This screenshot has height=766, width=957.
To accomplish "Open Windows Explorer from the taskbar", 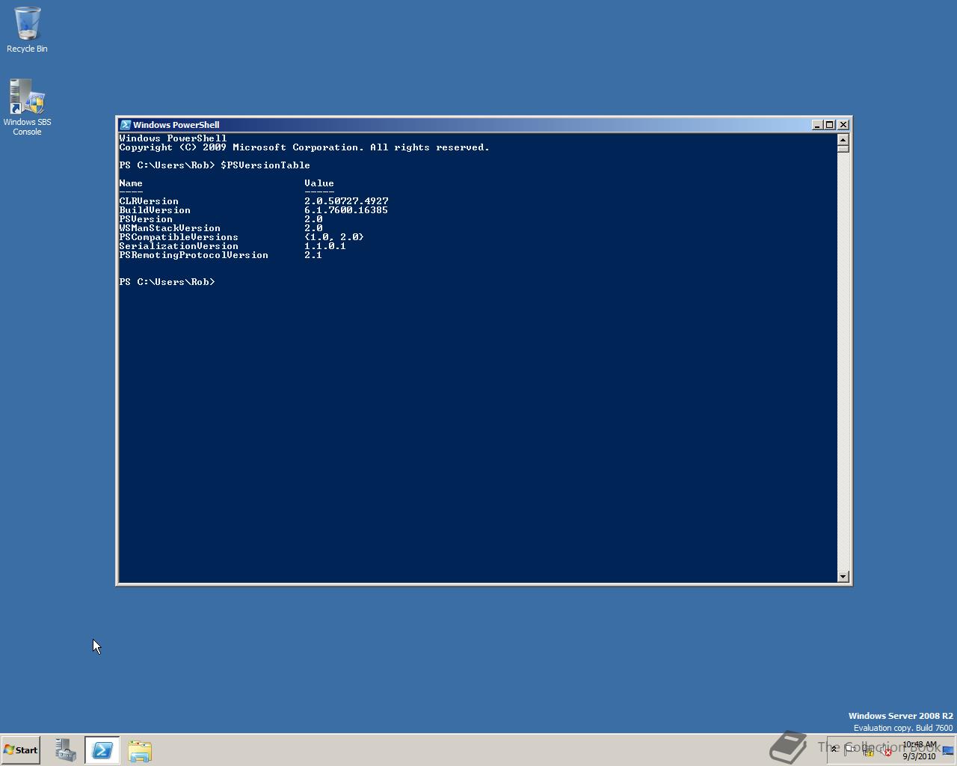I will pos(140,750).
